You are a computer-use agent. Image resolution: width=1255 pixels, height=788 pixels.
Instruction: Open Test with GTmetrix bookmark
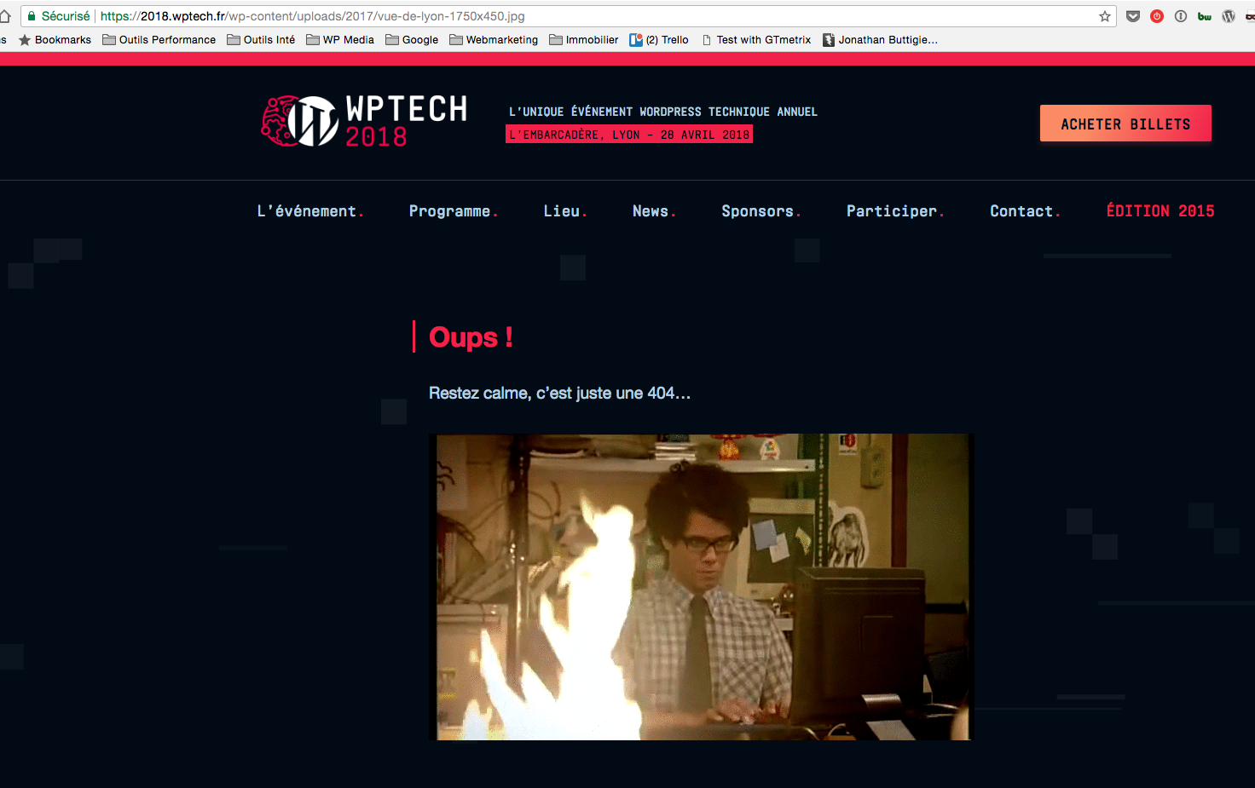click(x=756, y=40)
